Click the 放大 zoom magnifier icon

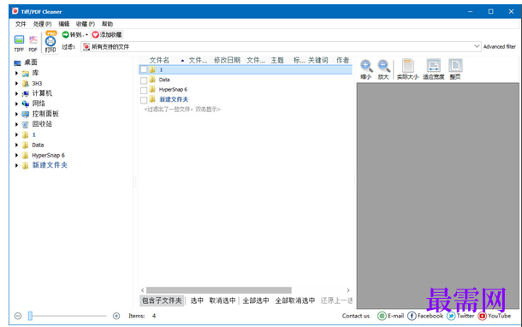click(x=383, y=66)
